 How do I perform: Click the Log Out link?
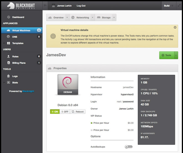click(x=81, y=6)
